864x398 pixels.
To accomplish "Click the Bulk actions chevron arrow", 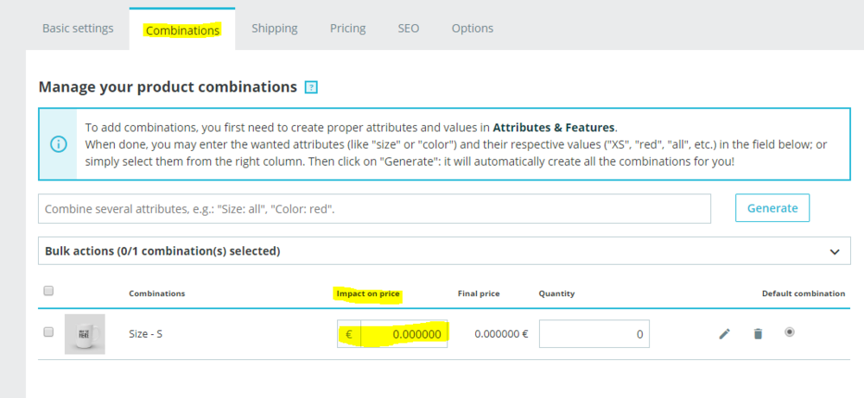I will point(835,252).
